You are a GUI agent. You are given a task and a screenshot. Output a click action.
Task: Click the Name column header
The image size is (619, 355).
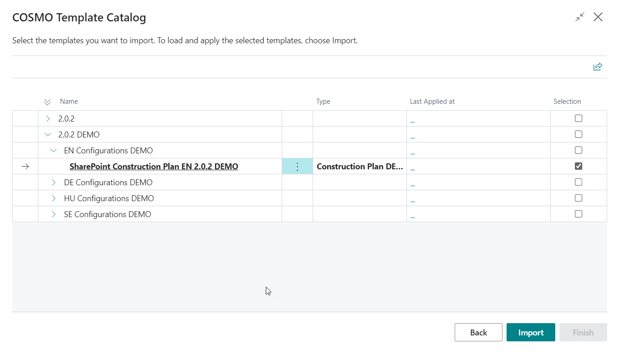[69, 101]
